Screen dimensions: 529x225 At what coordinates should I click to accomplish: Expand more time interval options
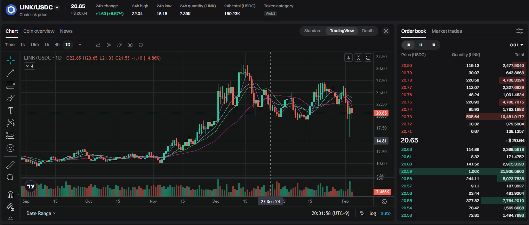(x=80, y=45)
